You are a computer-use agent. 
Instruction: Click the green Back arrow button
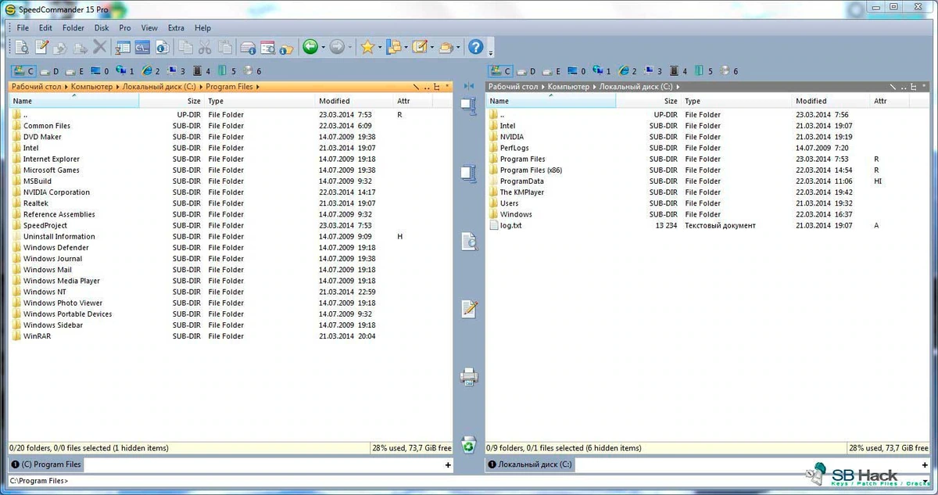point(310,48)
